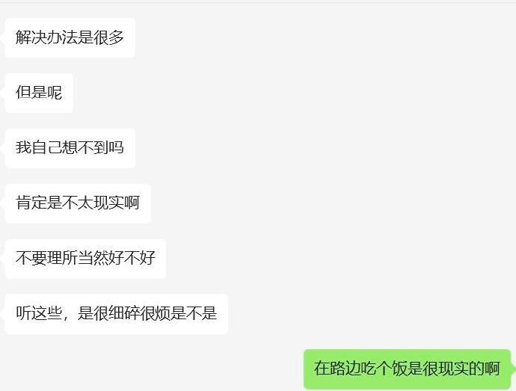The height and width of the screenshot is (391, 516).
Task: Click the comma after '听这些'
Action: point(66,318)
